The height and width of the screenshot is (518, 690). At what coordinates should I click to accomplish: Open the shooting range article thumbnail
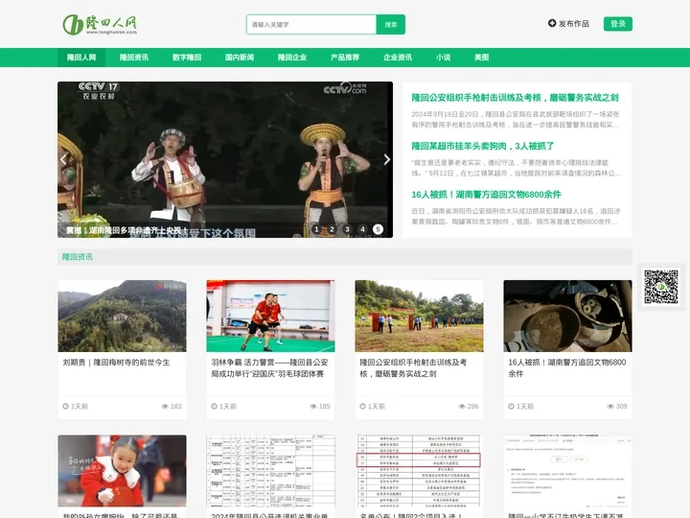click(419, 316)
